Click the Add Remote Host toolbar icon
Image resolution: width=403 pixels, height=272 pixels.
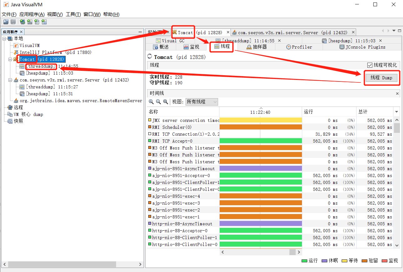coord(23,22)
